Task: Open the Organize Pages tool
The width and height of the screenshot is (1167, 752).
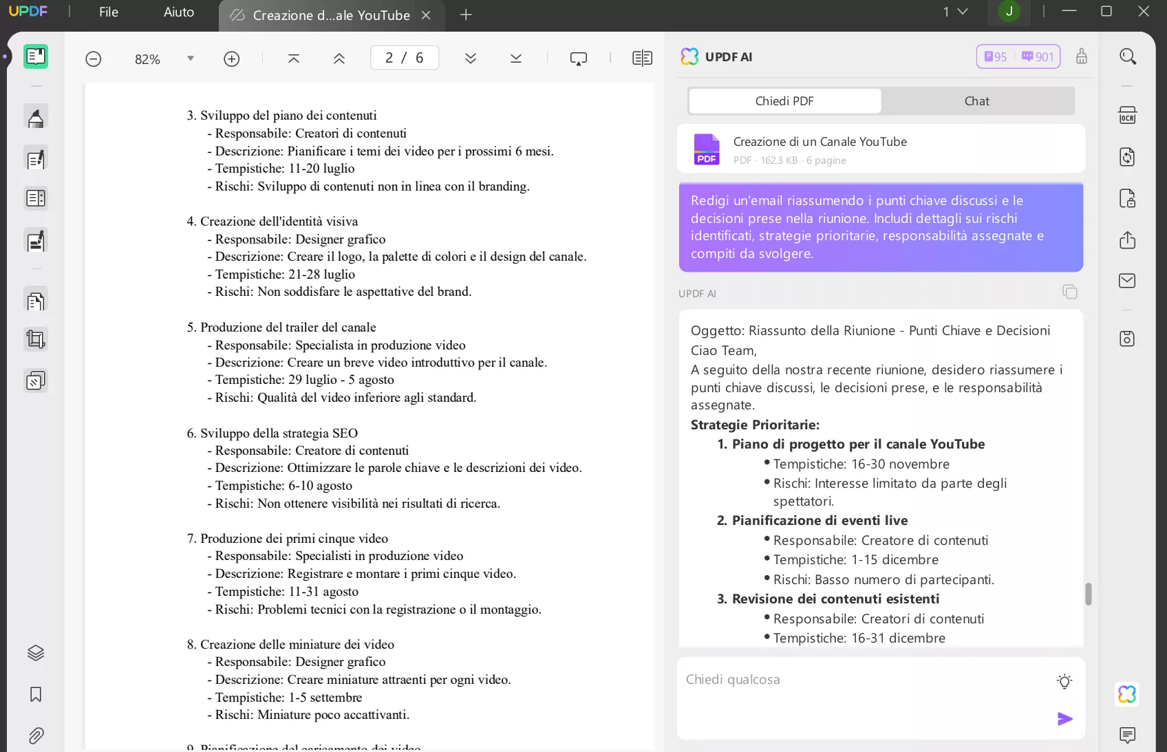Action: click(x=36, y=300)
